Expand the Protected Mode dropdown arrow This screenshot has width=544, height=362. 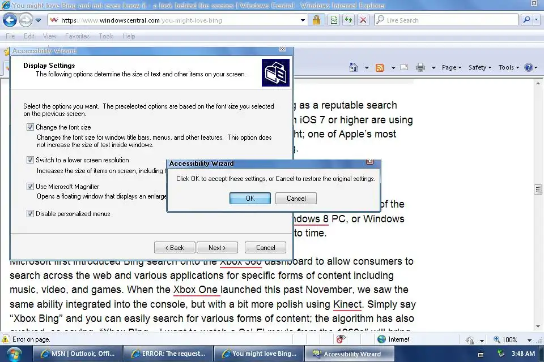(x=482, y=341)
